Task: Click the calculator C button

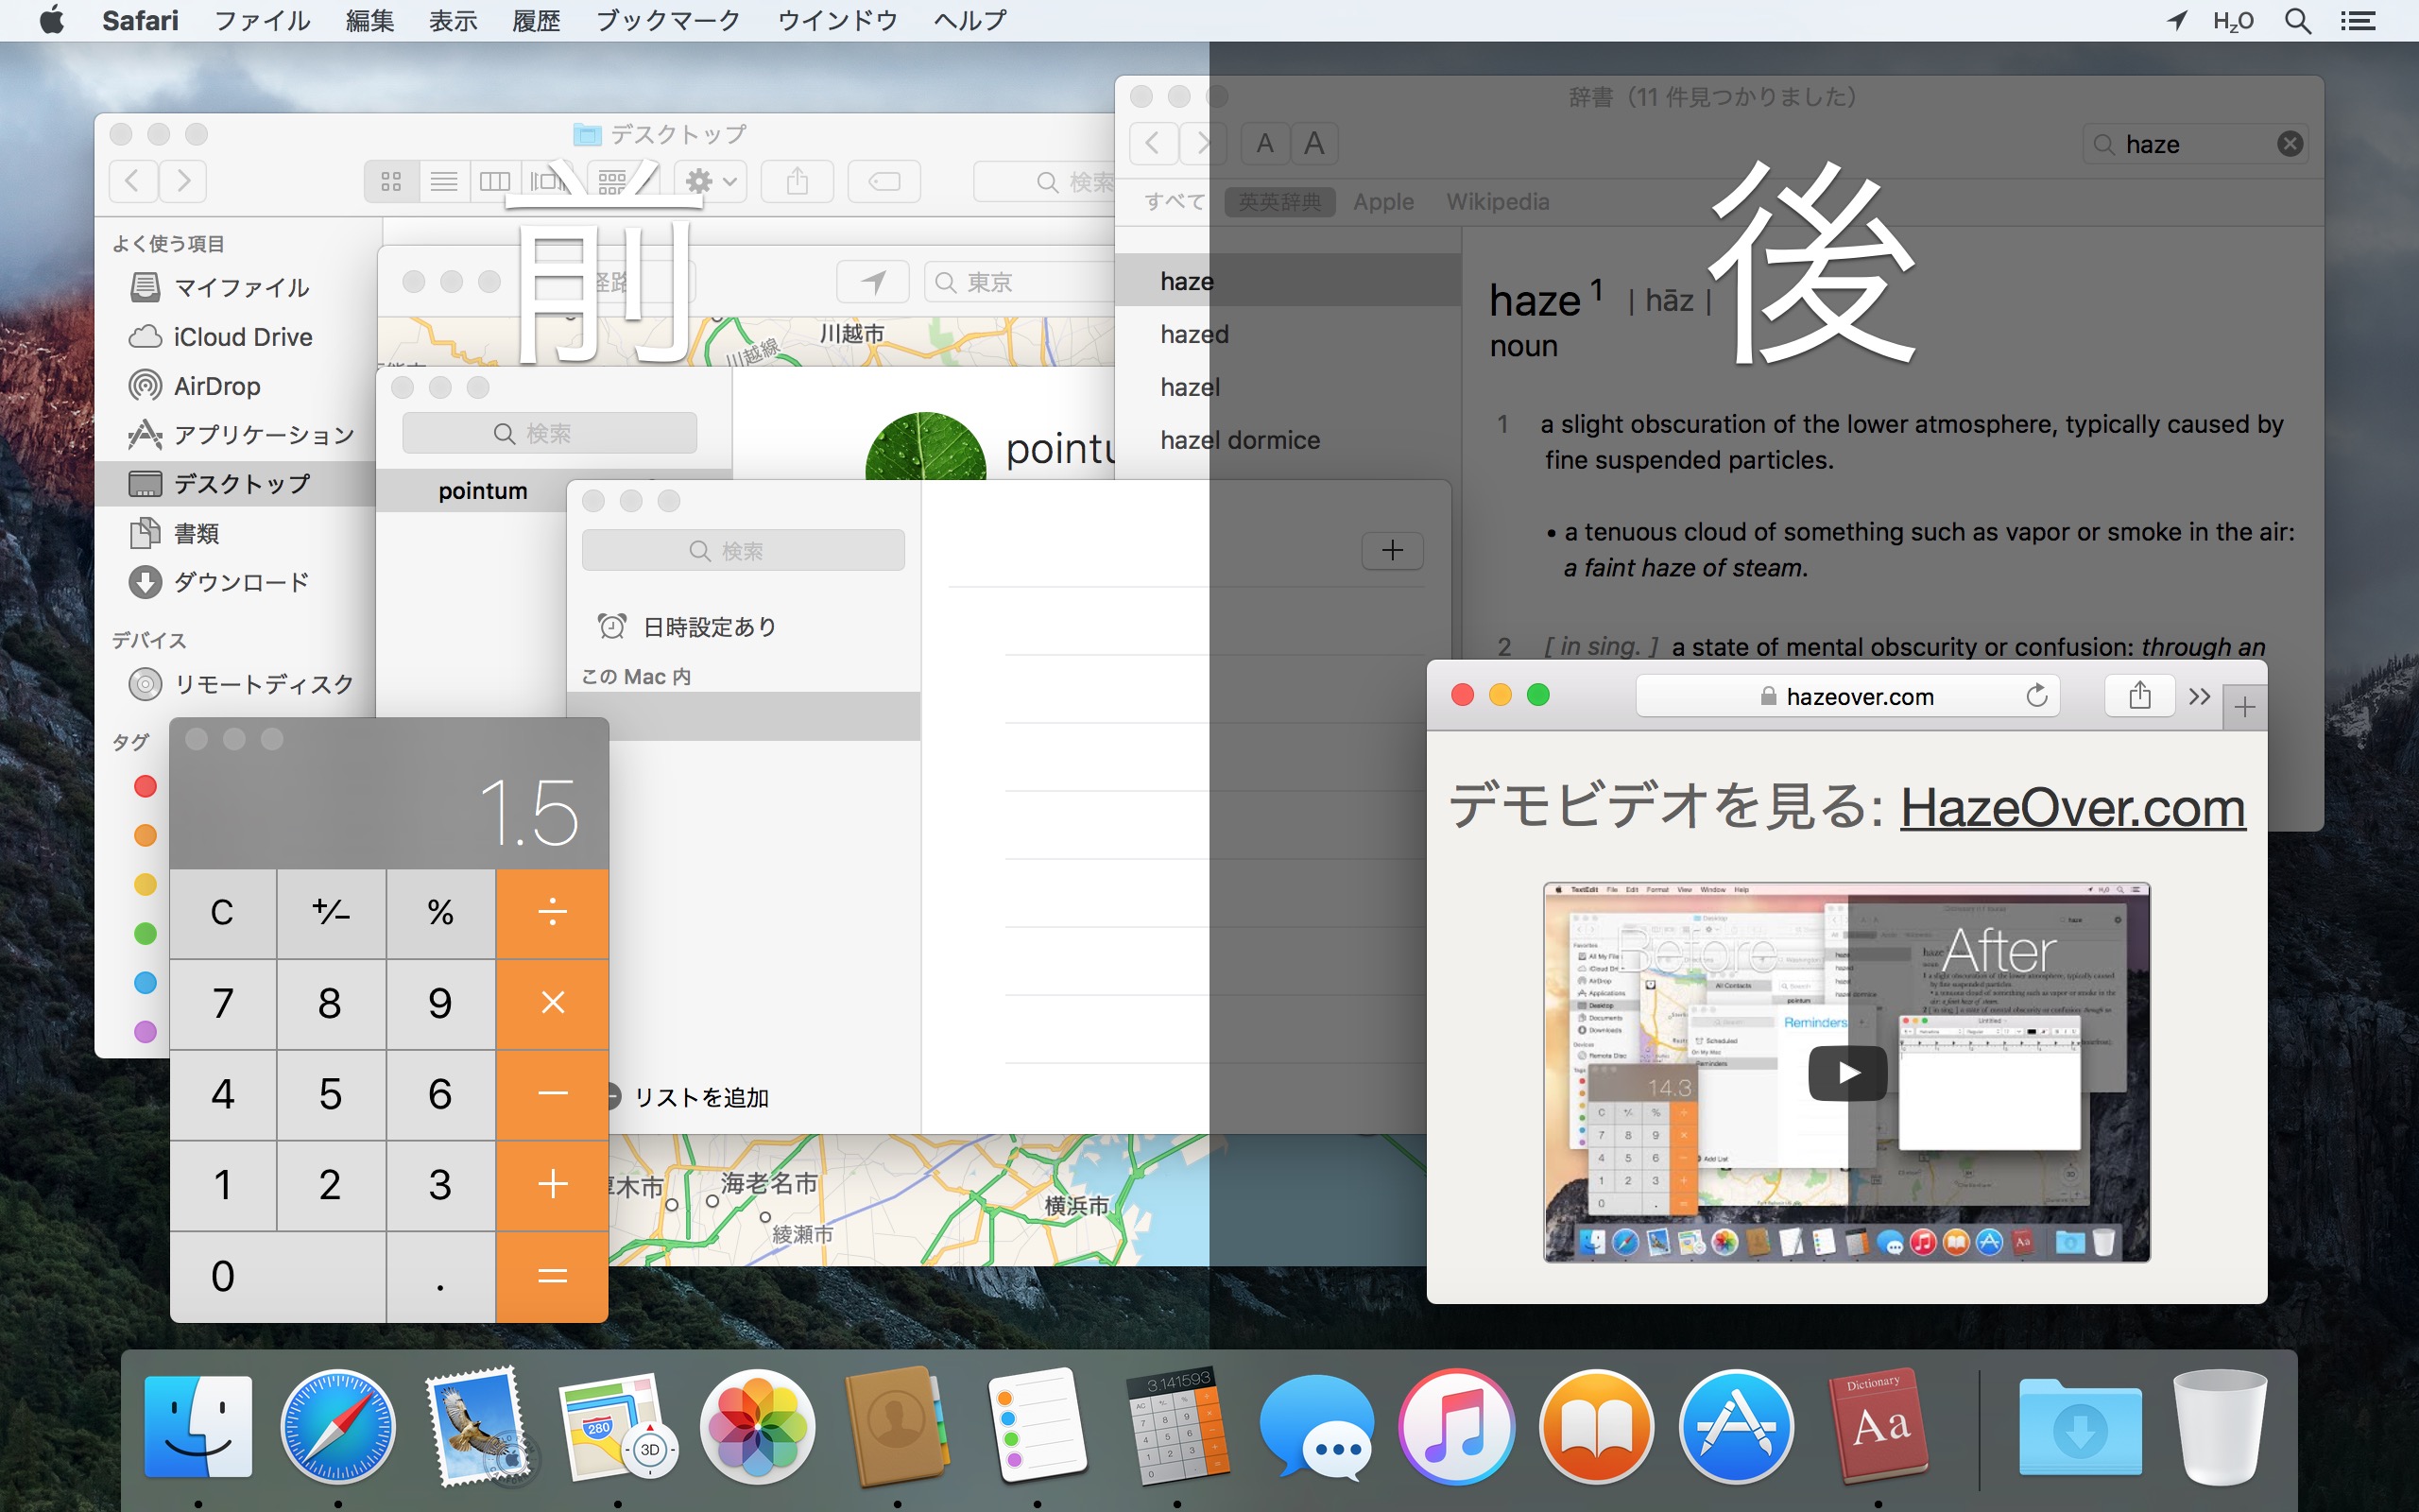Action: point(223,913)
